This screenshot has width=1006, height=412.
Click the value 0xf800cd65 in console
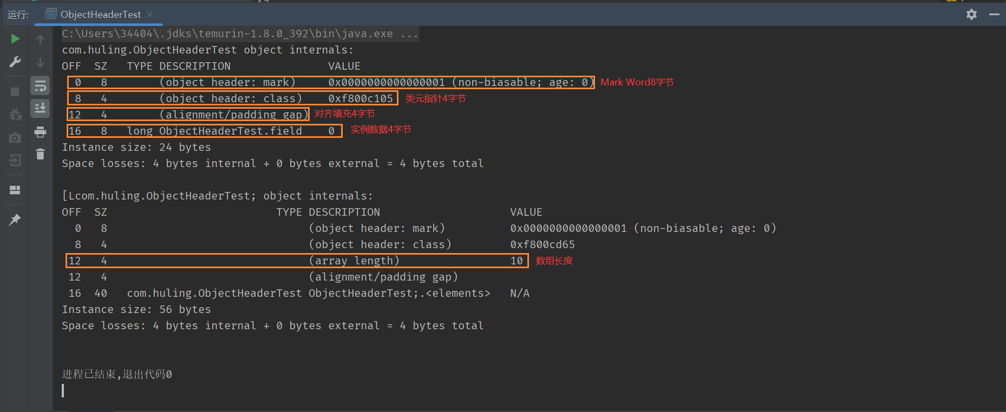pyautogui.click(x=543, y=244)
